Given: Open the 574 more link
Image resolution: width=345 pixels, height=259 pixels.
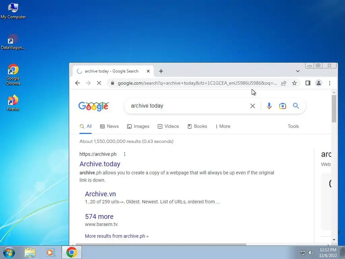Looking at the screenshot, I should [x=99, y=217].
